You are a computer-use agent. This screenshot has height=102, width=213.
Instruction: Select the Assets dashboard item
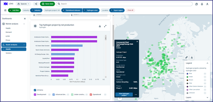[x=14, y=49]
